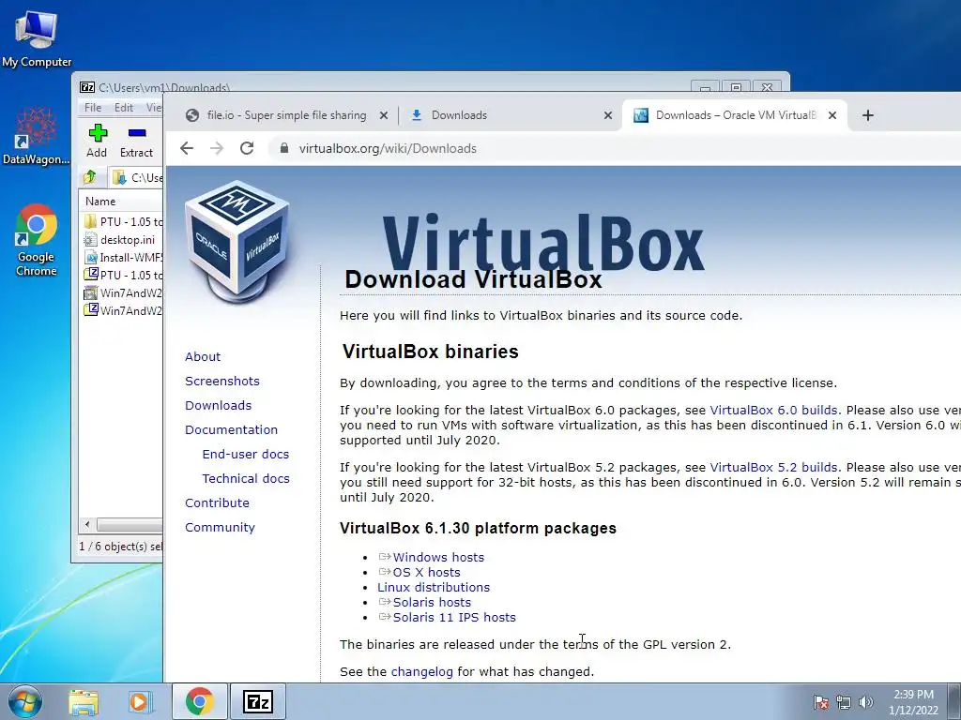Go back in Chrome
Viewport: 961px width, 720px height.
187,148
